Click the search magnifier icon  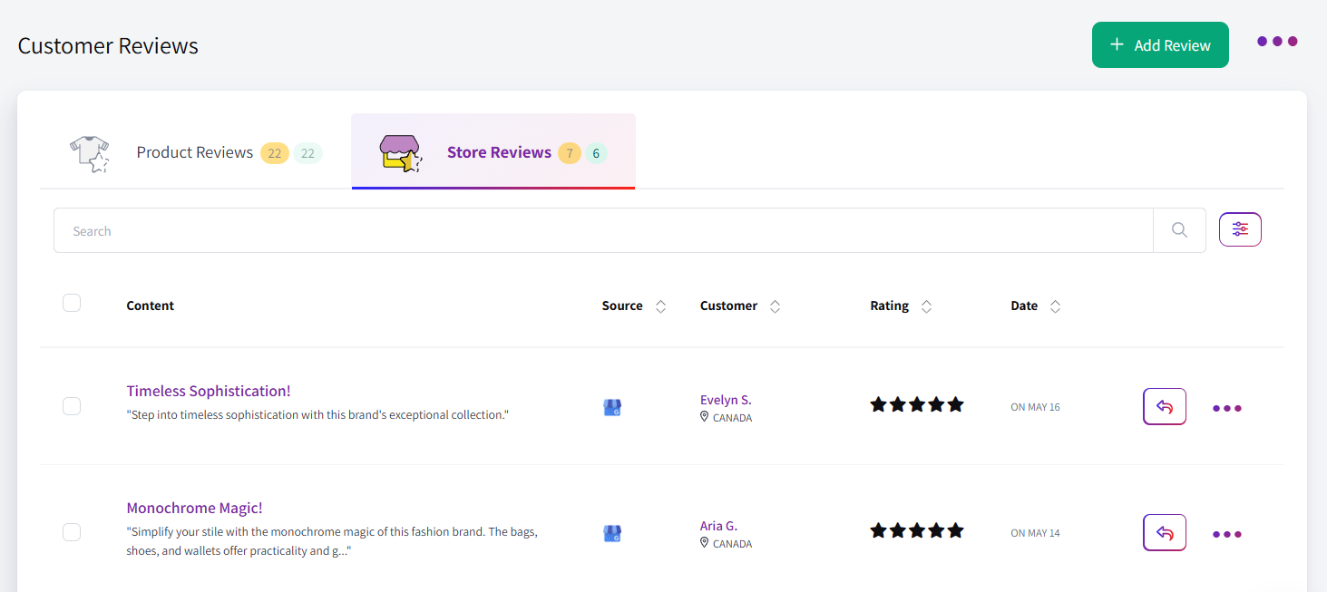[x=1178, y=229]
